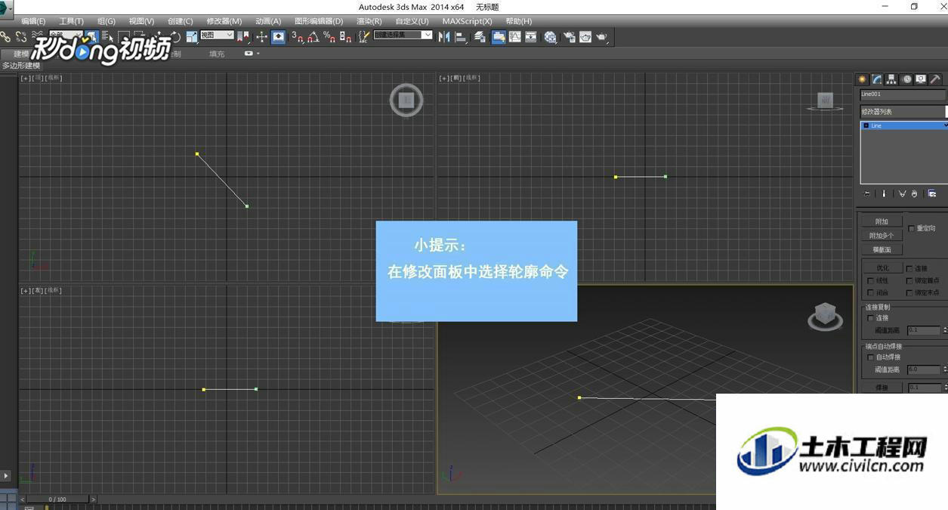
Task: Click the 焊接 button
Action: [882, 388]
